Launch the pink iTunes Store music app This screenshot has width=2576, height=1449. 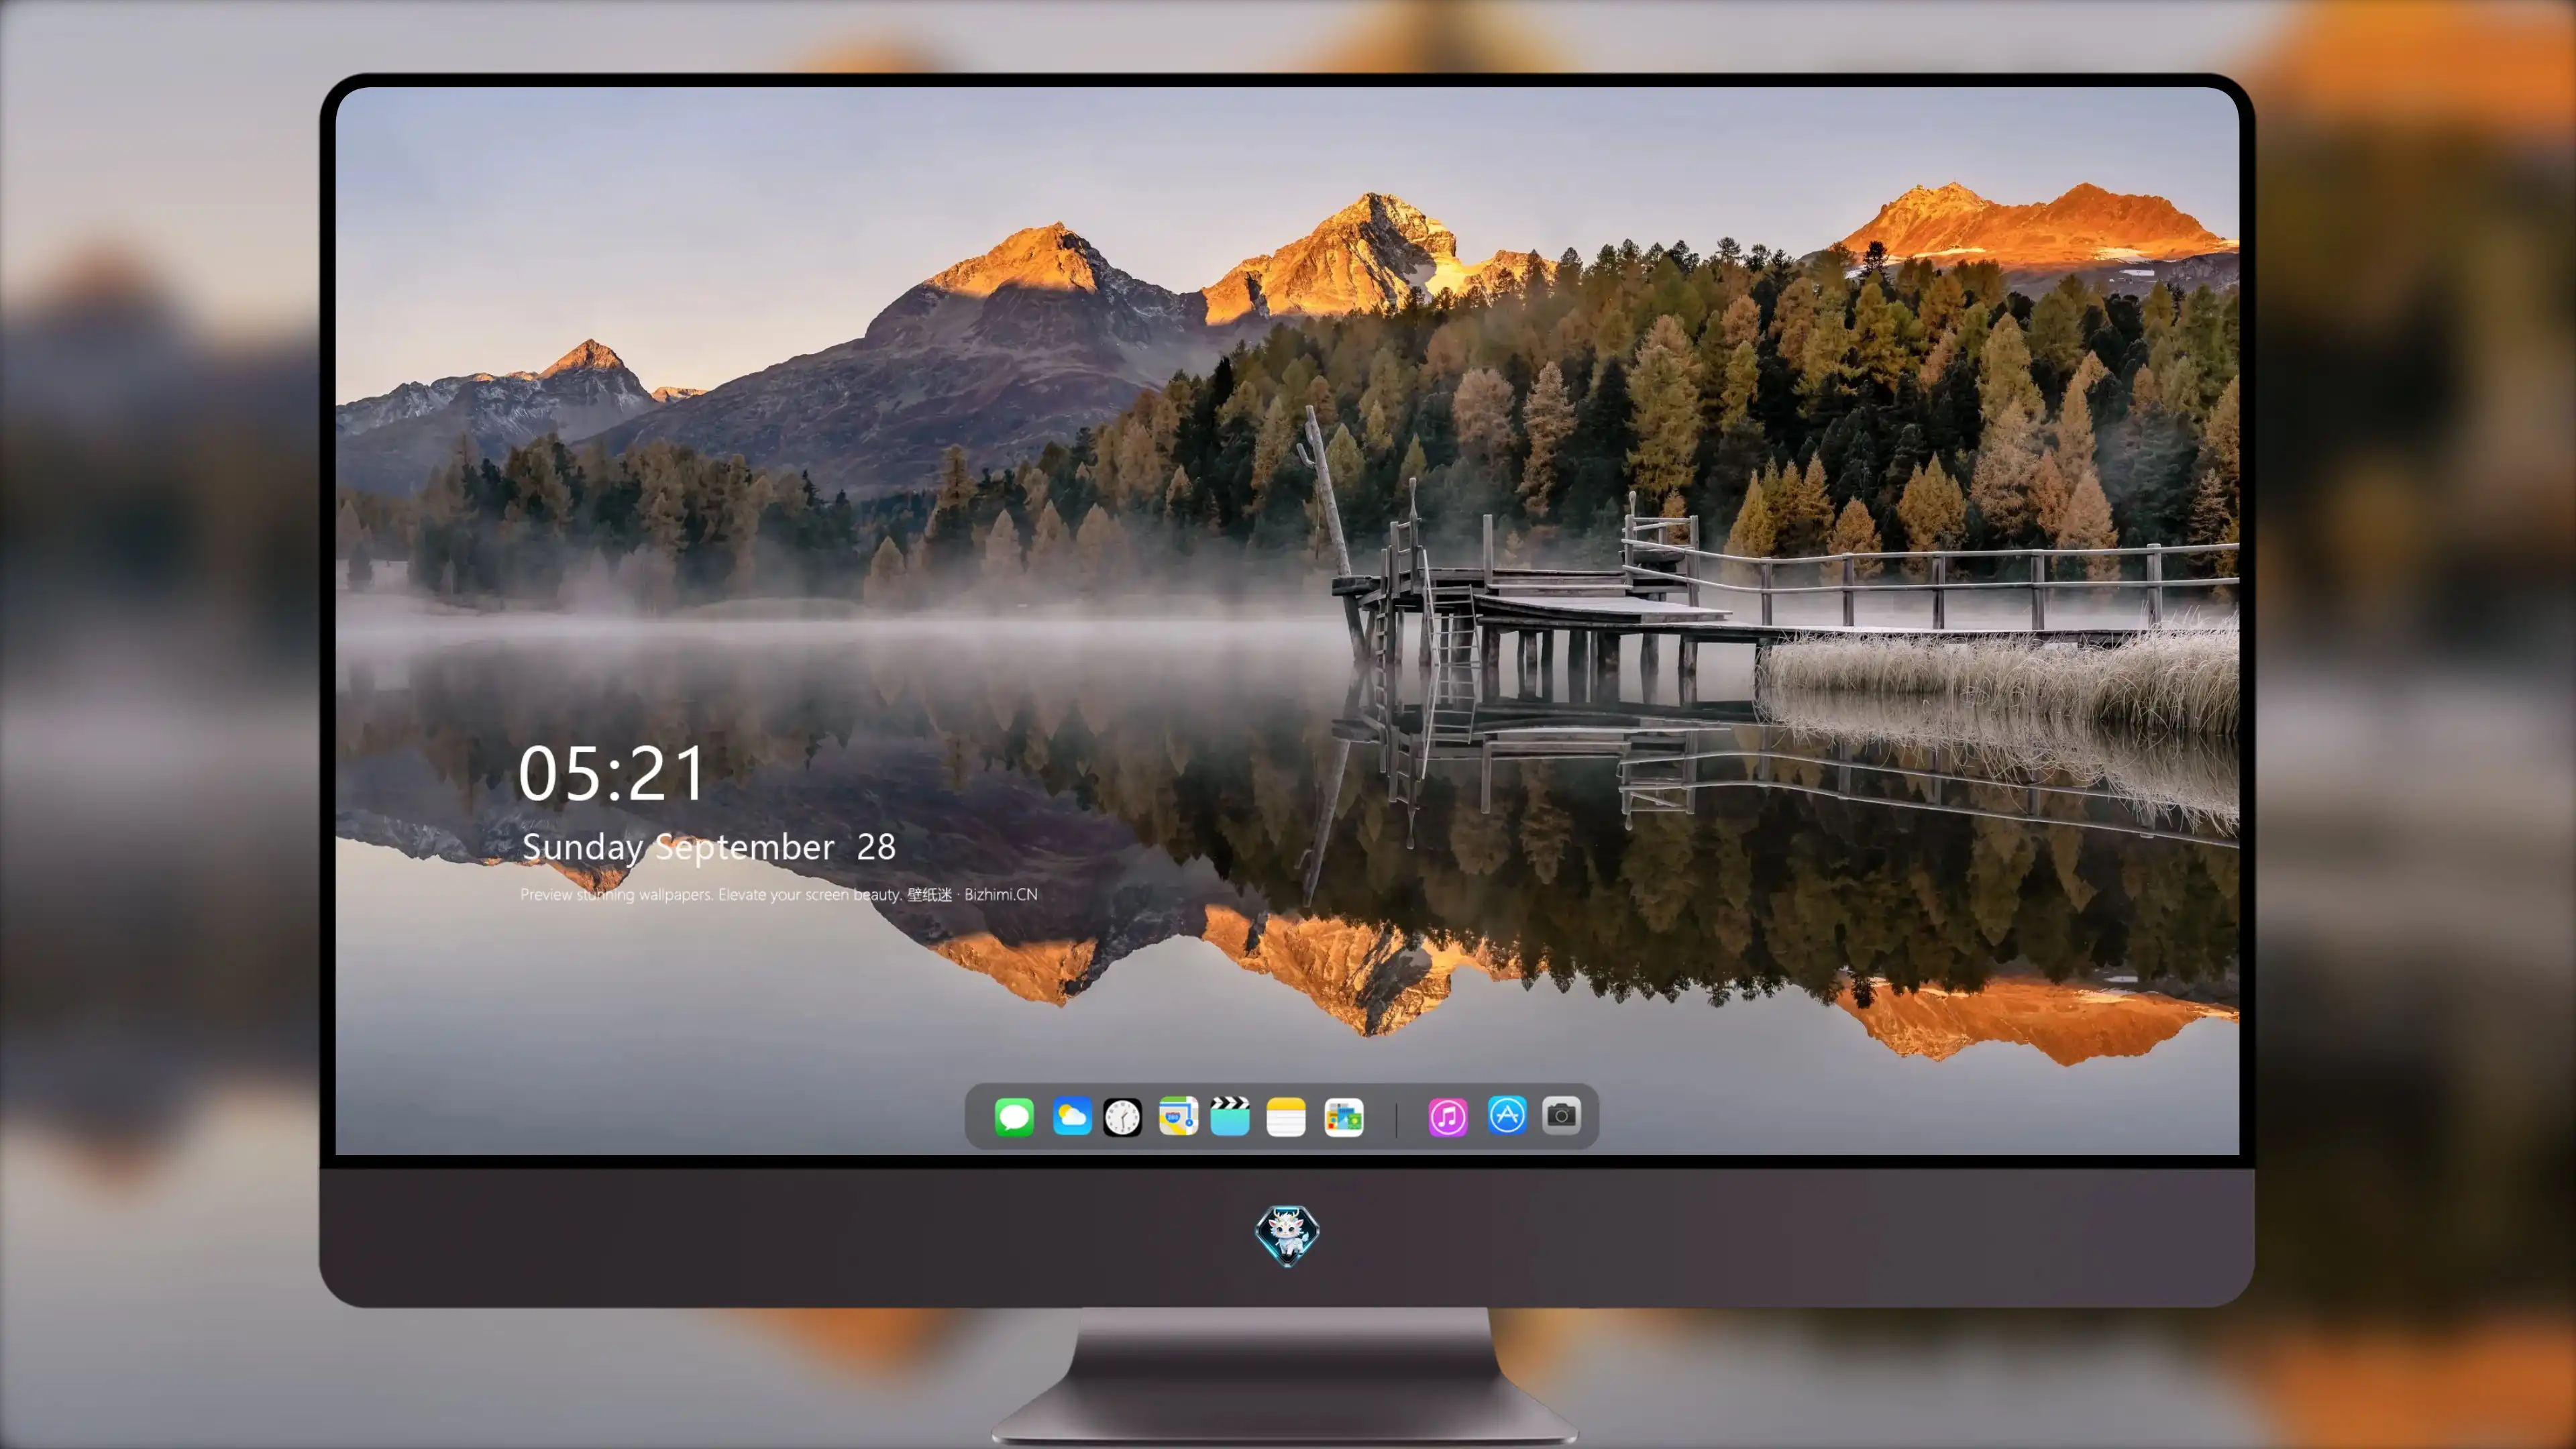coord(1448,1117)
